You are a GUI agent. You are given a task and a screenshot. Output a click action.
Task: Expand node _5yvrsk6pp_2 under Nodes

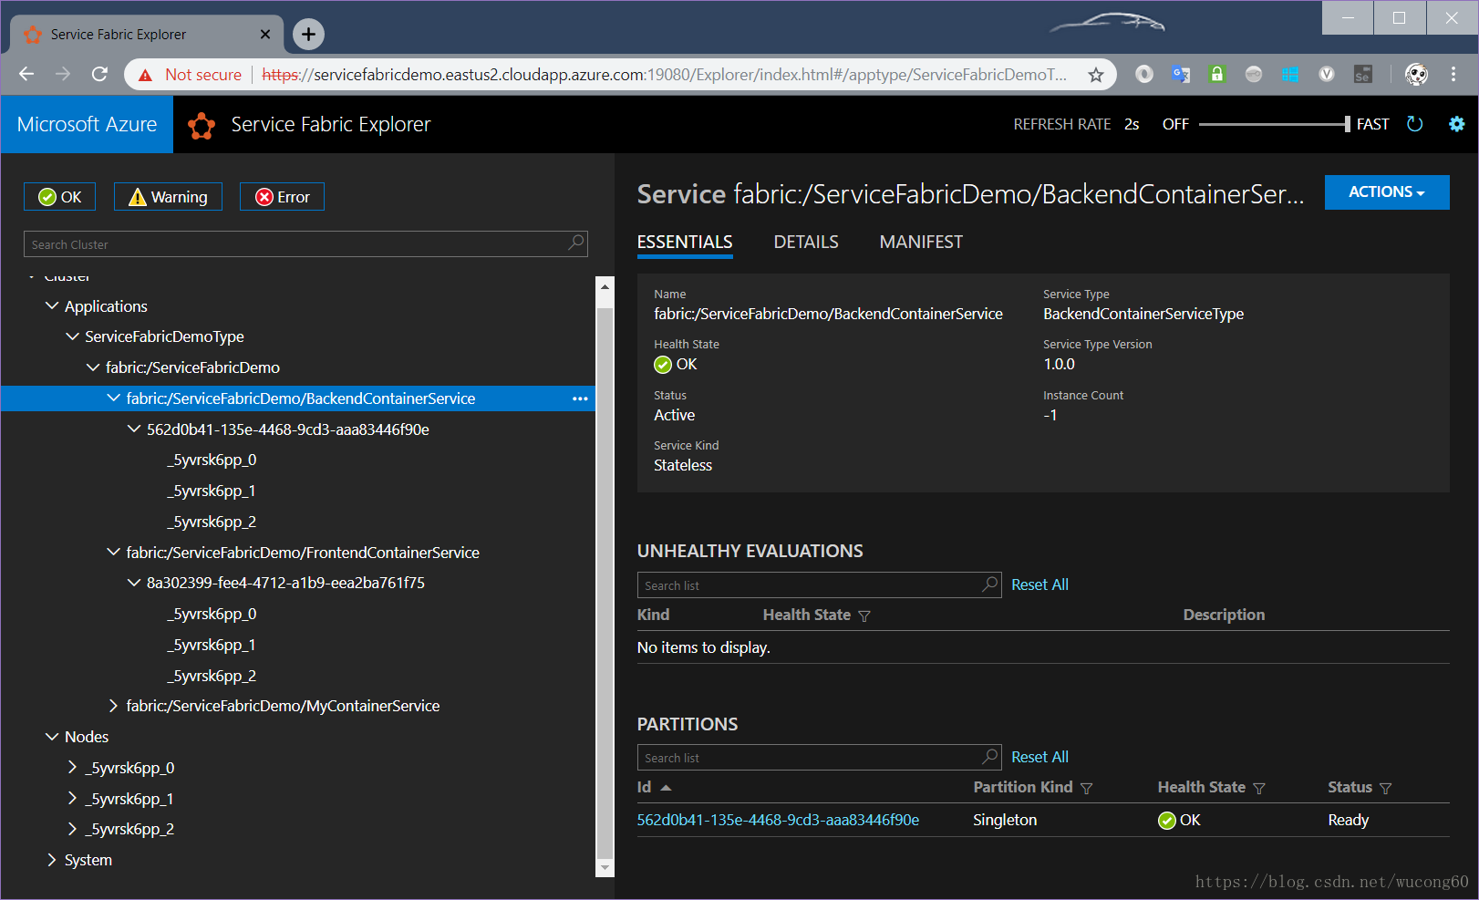pos(72,829)
